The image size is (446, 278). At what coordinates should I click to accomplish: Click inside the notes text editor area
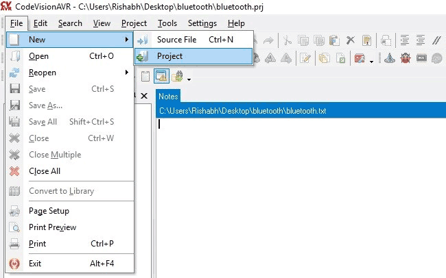click(295, 192)
